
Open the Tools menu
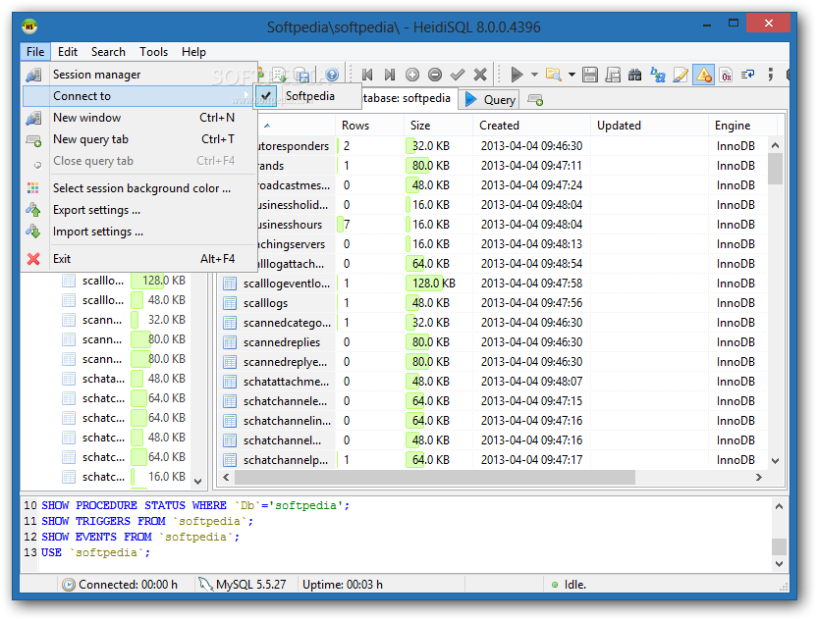coord(153,52)
